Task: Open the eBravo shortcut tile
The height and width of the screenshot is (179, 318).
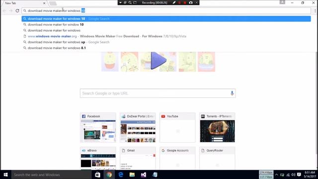Action: click(98, 159)
